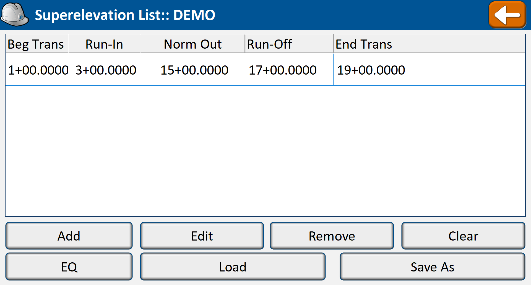Screen dimensions: 531x285
Task: Edit the selected superelevation entry
Action: (202, 236)
